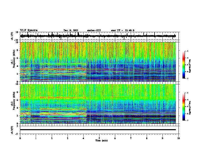Click the ch.3 black trace line

[98, 130]
